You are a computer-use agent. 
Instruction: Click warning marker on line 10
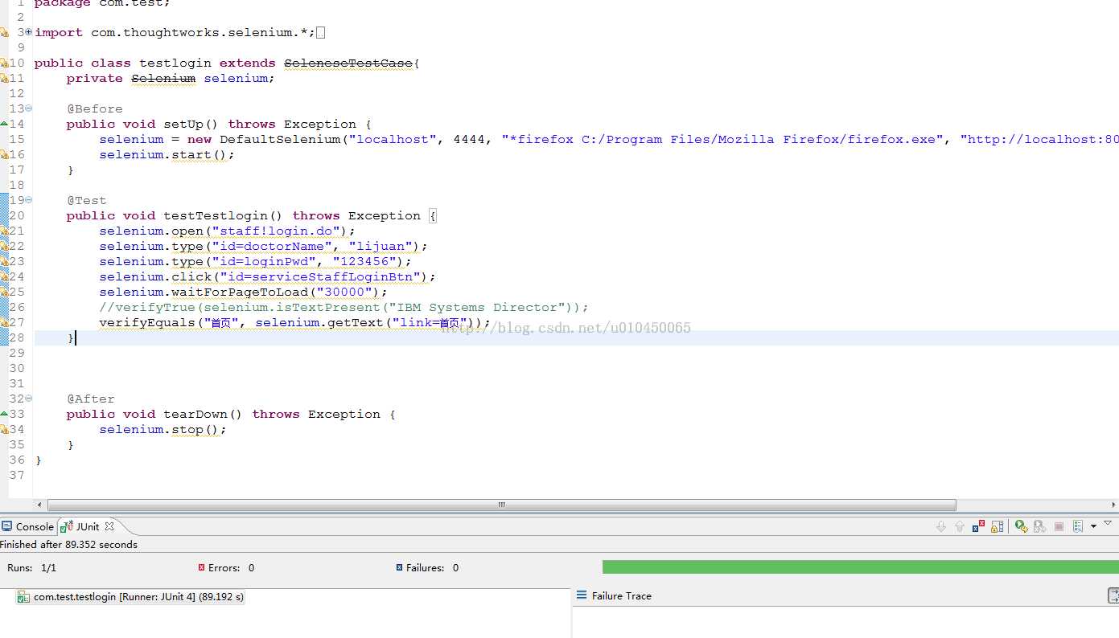[x=4, y=63]
